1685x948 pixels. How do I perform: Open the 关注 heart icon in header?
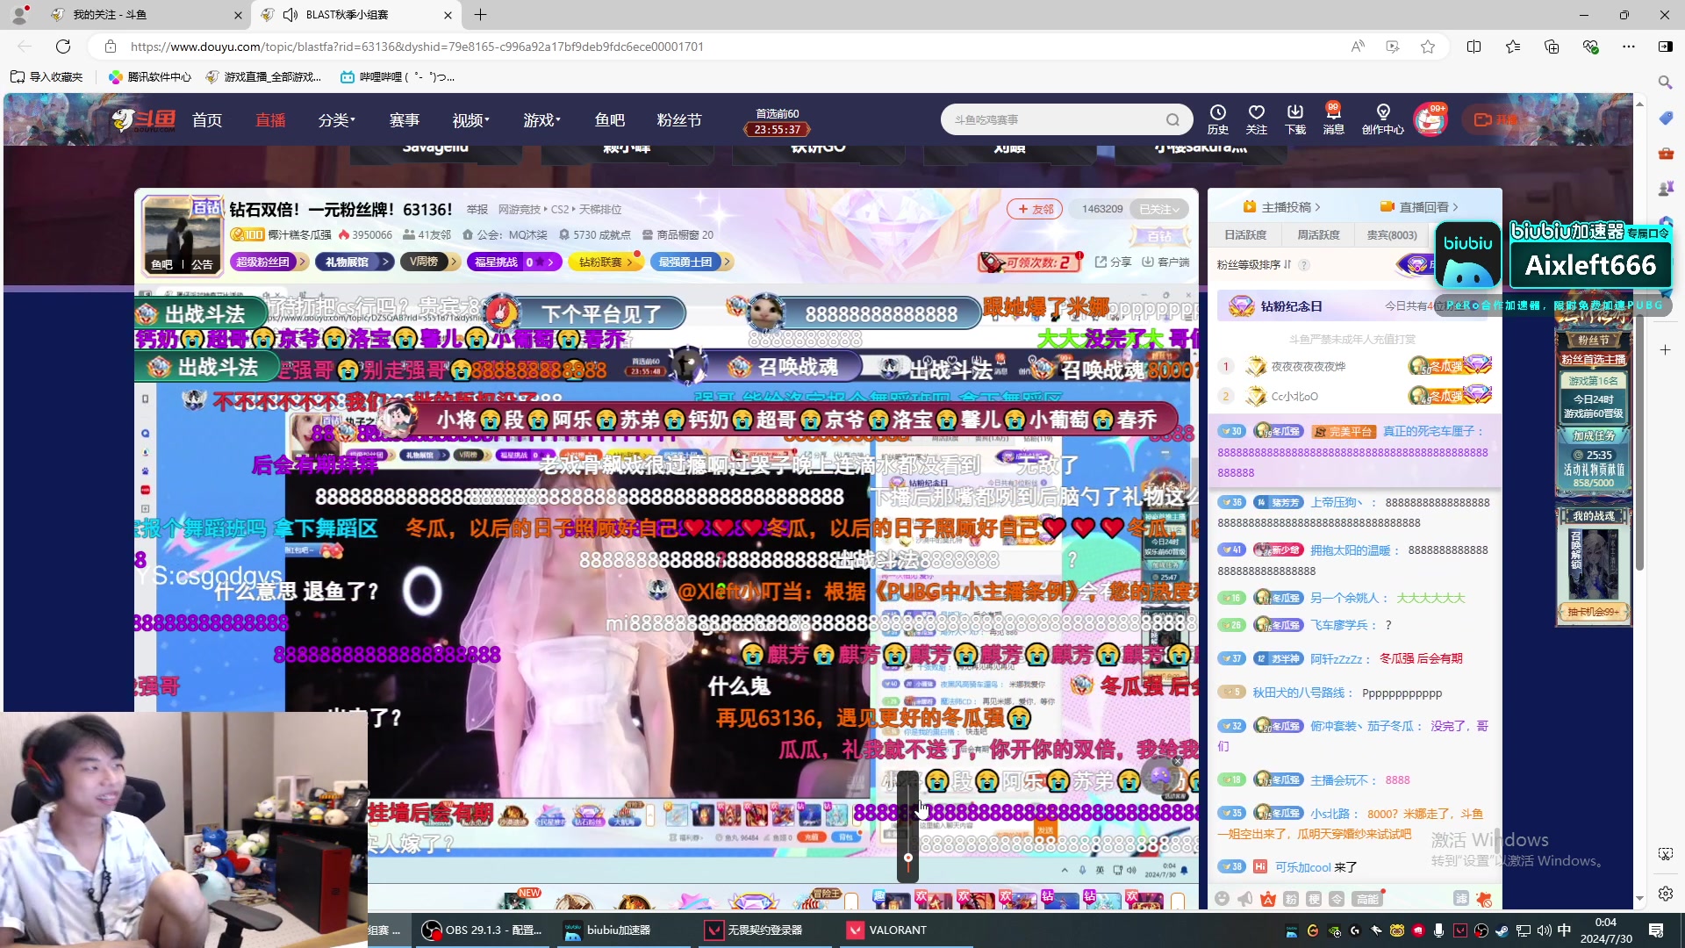[x=1257, y=119]
